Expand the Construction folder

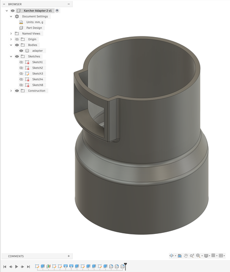(x=11, y=91)
